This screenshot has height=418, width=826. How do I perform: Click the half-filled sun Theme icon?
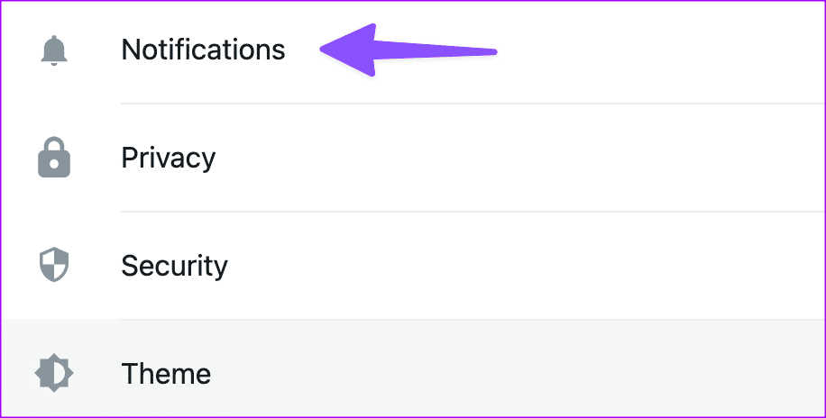pyautogui.click(x=54, y=373)
